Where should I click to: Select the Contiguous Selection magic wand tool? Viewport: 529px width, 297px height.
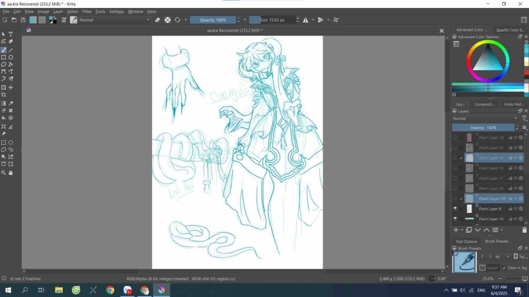coord(3,157)
